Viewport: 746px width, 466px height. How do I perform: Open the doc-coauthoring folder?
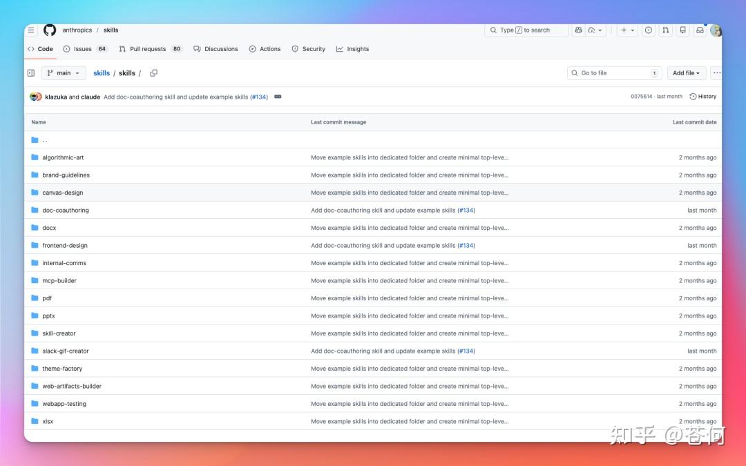(66, 210)
